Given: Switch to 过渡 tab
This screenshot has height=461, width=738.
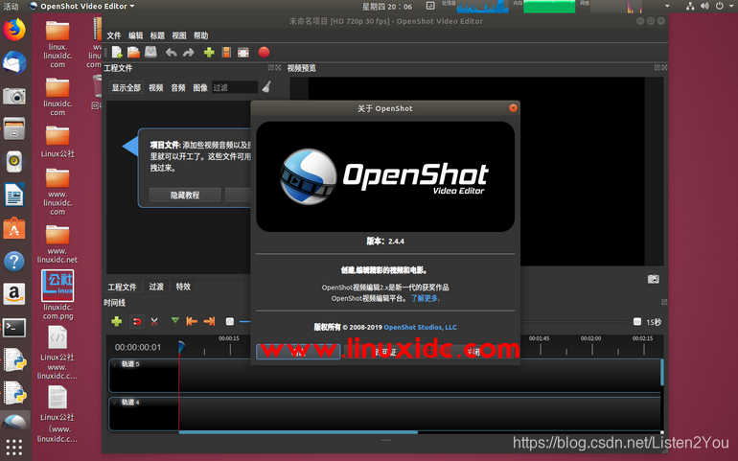Looking at the screenshot, I should point(156,287).
